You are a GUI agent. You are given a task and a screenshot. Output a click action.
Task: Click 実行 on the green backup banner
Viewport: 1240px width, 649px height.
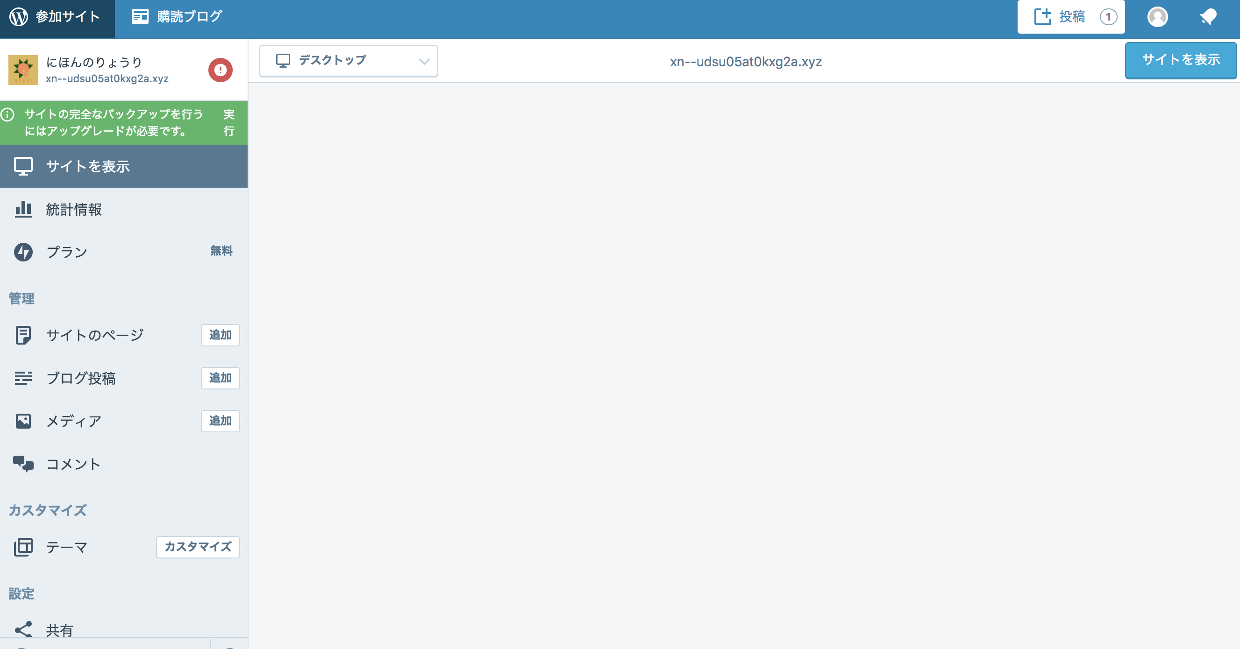coord(228,123)
